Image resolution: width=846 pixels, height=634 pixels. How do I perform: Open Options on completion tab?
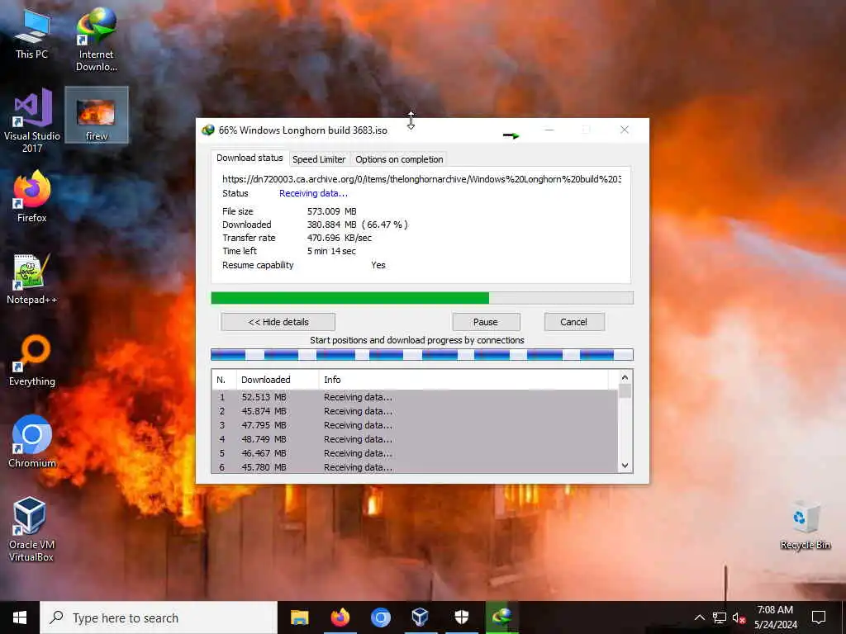click(x=399, y=159)
